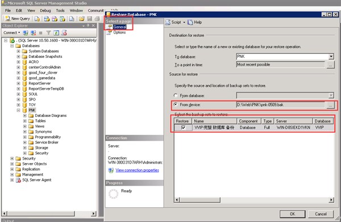Screen dimensions: 341x222
Task: Click the SQL Server Compact Query icon
Action: 72,19
